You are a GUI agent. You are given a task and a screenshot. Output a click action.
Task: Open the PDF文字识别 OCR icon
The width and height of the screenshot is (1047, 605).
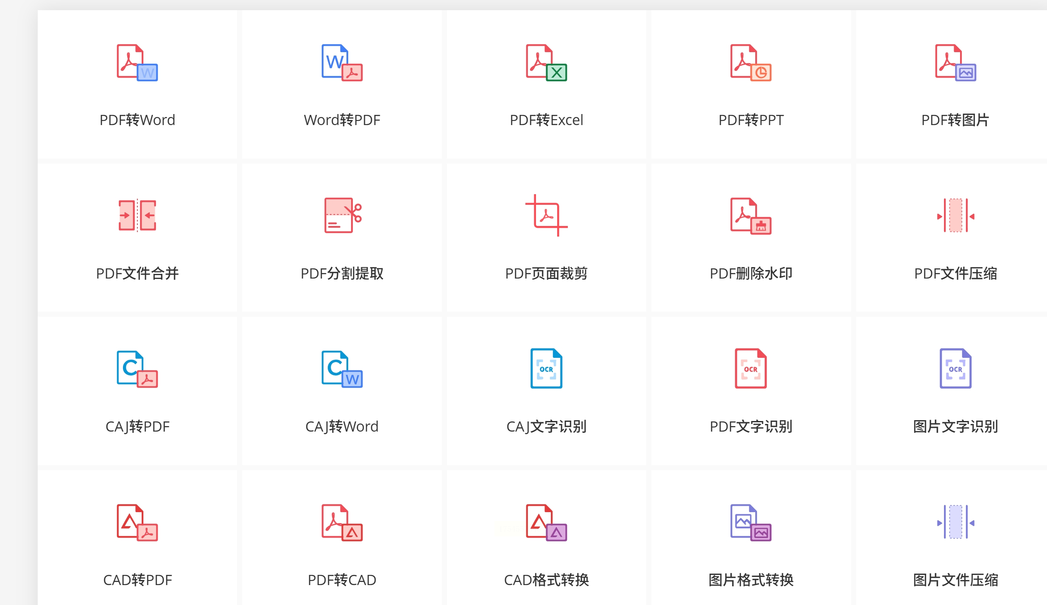(x=751, y=368)
